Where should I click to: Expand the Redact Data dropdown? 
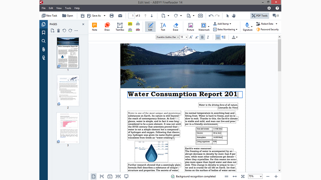[276, 24]
